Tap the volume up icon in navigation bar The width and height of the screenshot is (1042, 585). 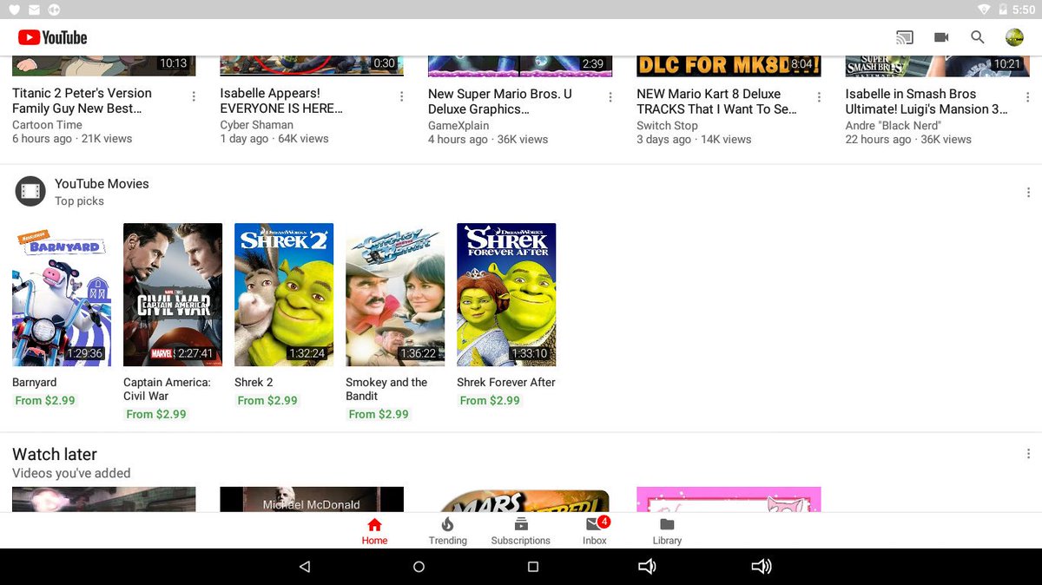762,567
